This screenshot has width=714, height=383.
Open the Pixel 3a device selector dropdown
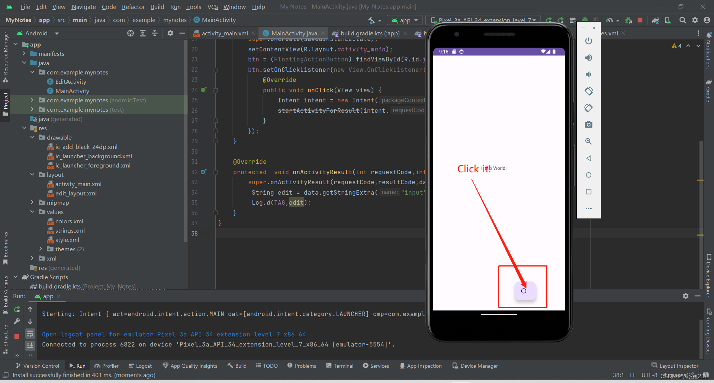tap(483, 20)
